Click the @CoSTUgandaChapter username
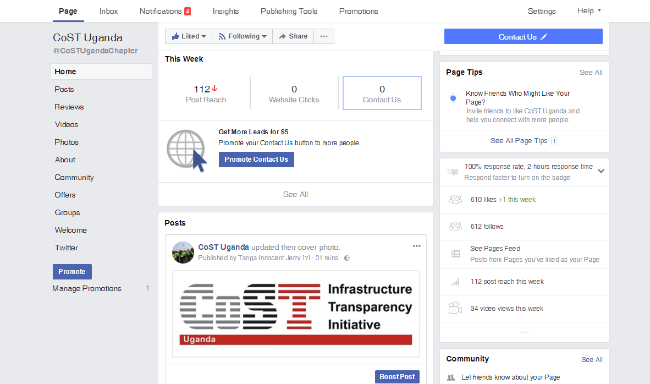Image resolution: width=650 pixels, height=384 pixels. pyautogui.click(x=95, y=51)
